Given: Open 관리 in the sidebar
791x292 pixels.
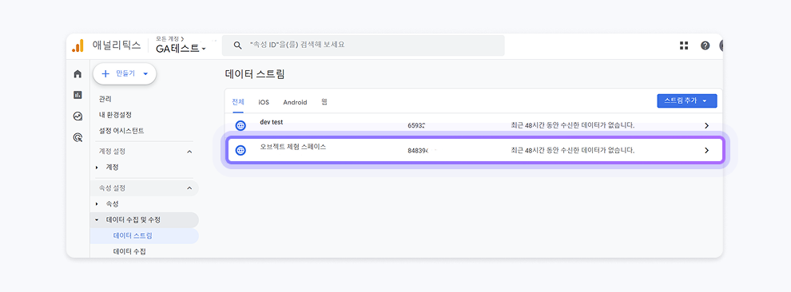Looking at the screenshot, I should click(x=105, y=99).
